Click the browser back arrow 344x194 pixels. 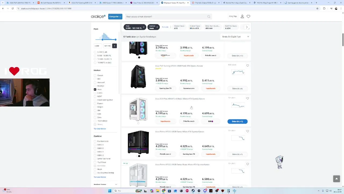[x=3, y=8]
